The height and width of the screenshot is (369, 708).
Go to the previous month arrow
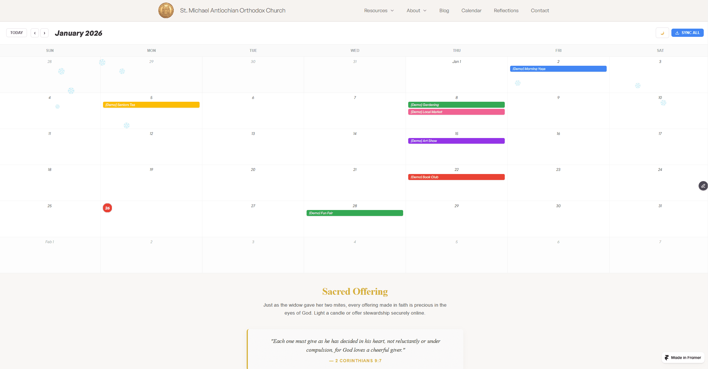35,33
